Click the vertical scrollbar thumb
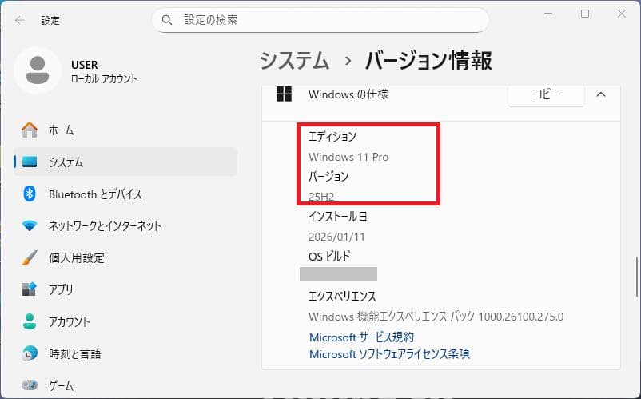This screenshot has height=399, width=641. 637,277
